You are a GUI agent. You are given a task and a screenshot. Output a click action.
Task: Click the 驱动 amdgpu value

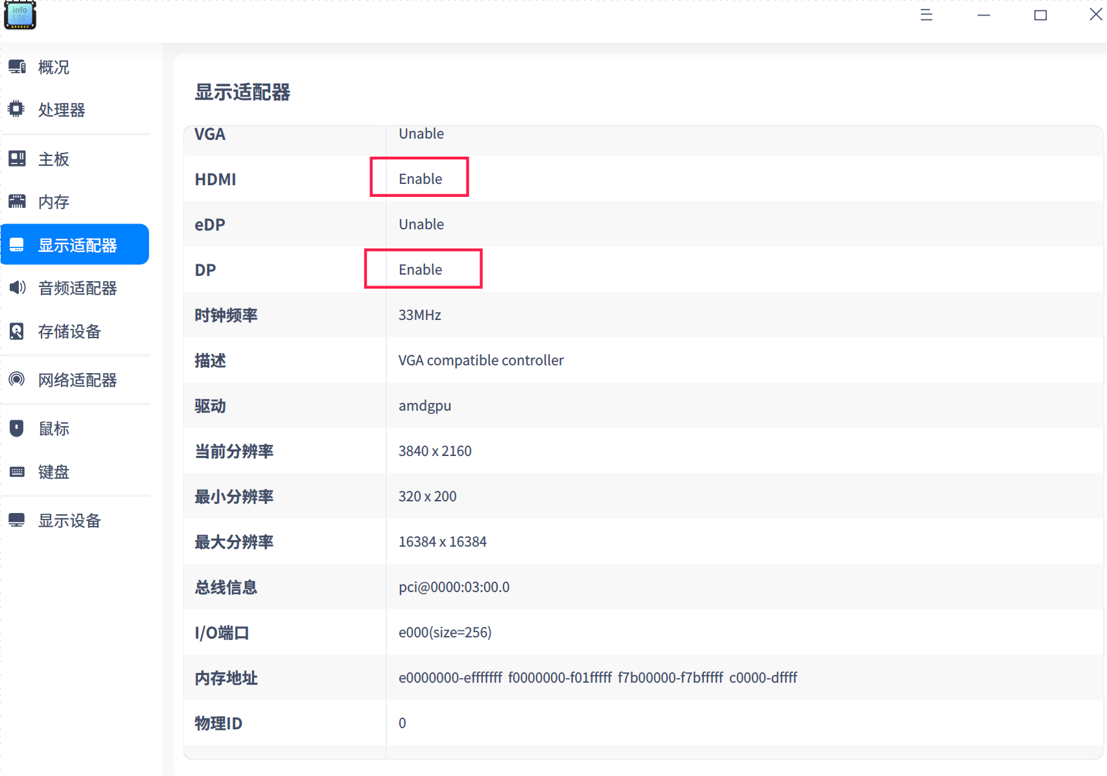pos(425,405)
